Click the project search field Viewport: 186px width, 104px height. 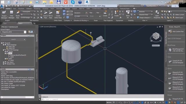pyautogui.click(x=13, y=39)
